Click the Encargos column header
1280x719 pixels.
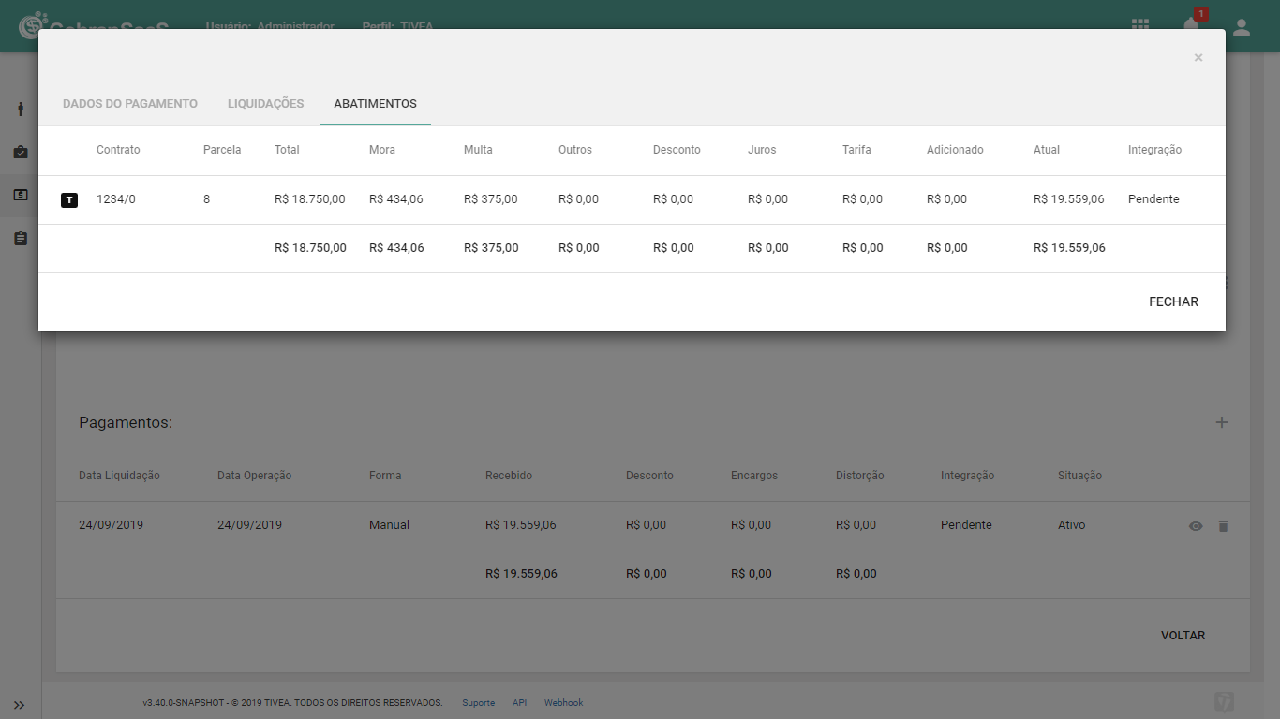754,476
